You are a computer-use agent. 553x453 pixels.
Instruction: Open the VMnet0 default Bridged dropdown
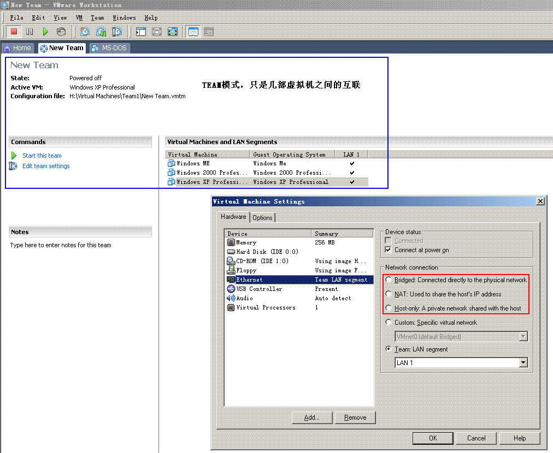523,336
